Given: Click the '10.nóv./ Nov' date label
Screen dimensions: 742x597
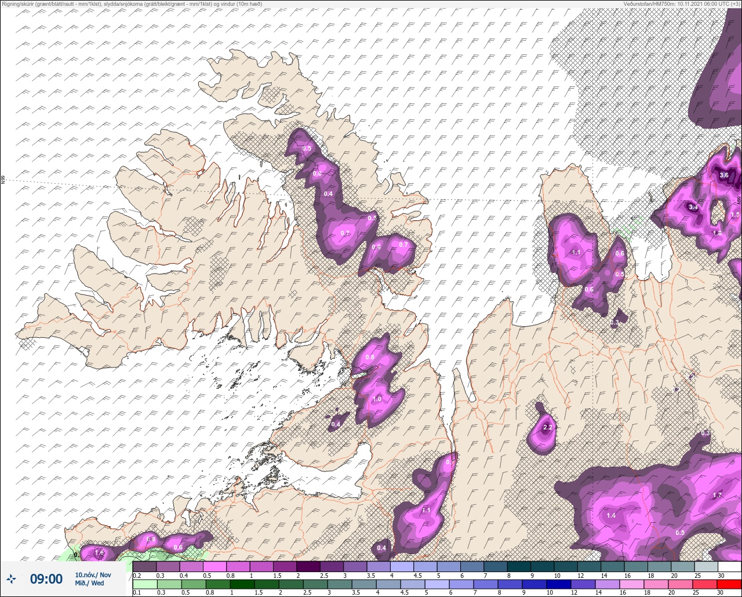Looking at the screenshot, I should [x=93, y=574].
